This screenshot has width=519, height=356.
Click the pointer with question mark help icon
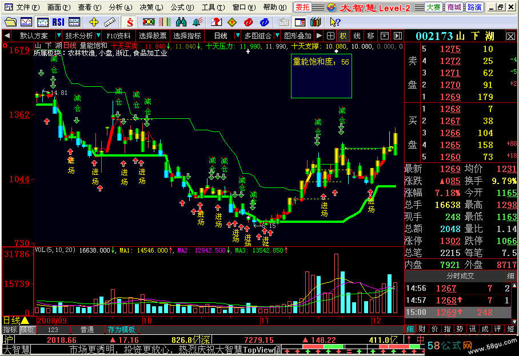click(335, 22)
